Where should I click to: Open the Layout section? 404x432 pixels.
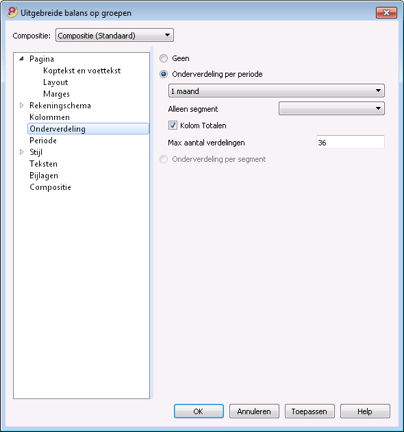coord(55,82)
